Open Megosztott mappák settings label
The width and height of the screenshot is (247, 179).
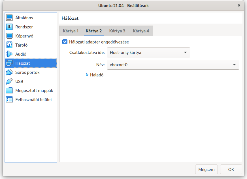tap(34, 91)
